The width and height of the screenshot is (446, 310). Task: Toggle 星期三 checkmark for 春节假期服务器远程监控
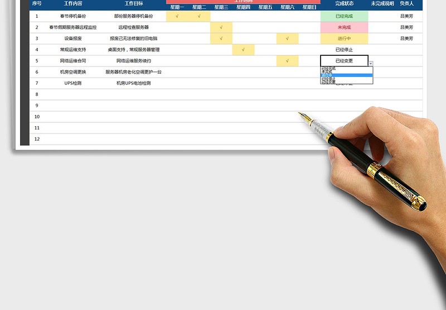coord(221,27)
